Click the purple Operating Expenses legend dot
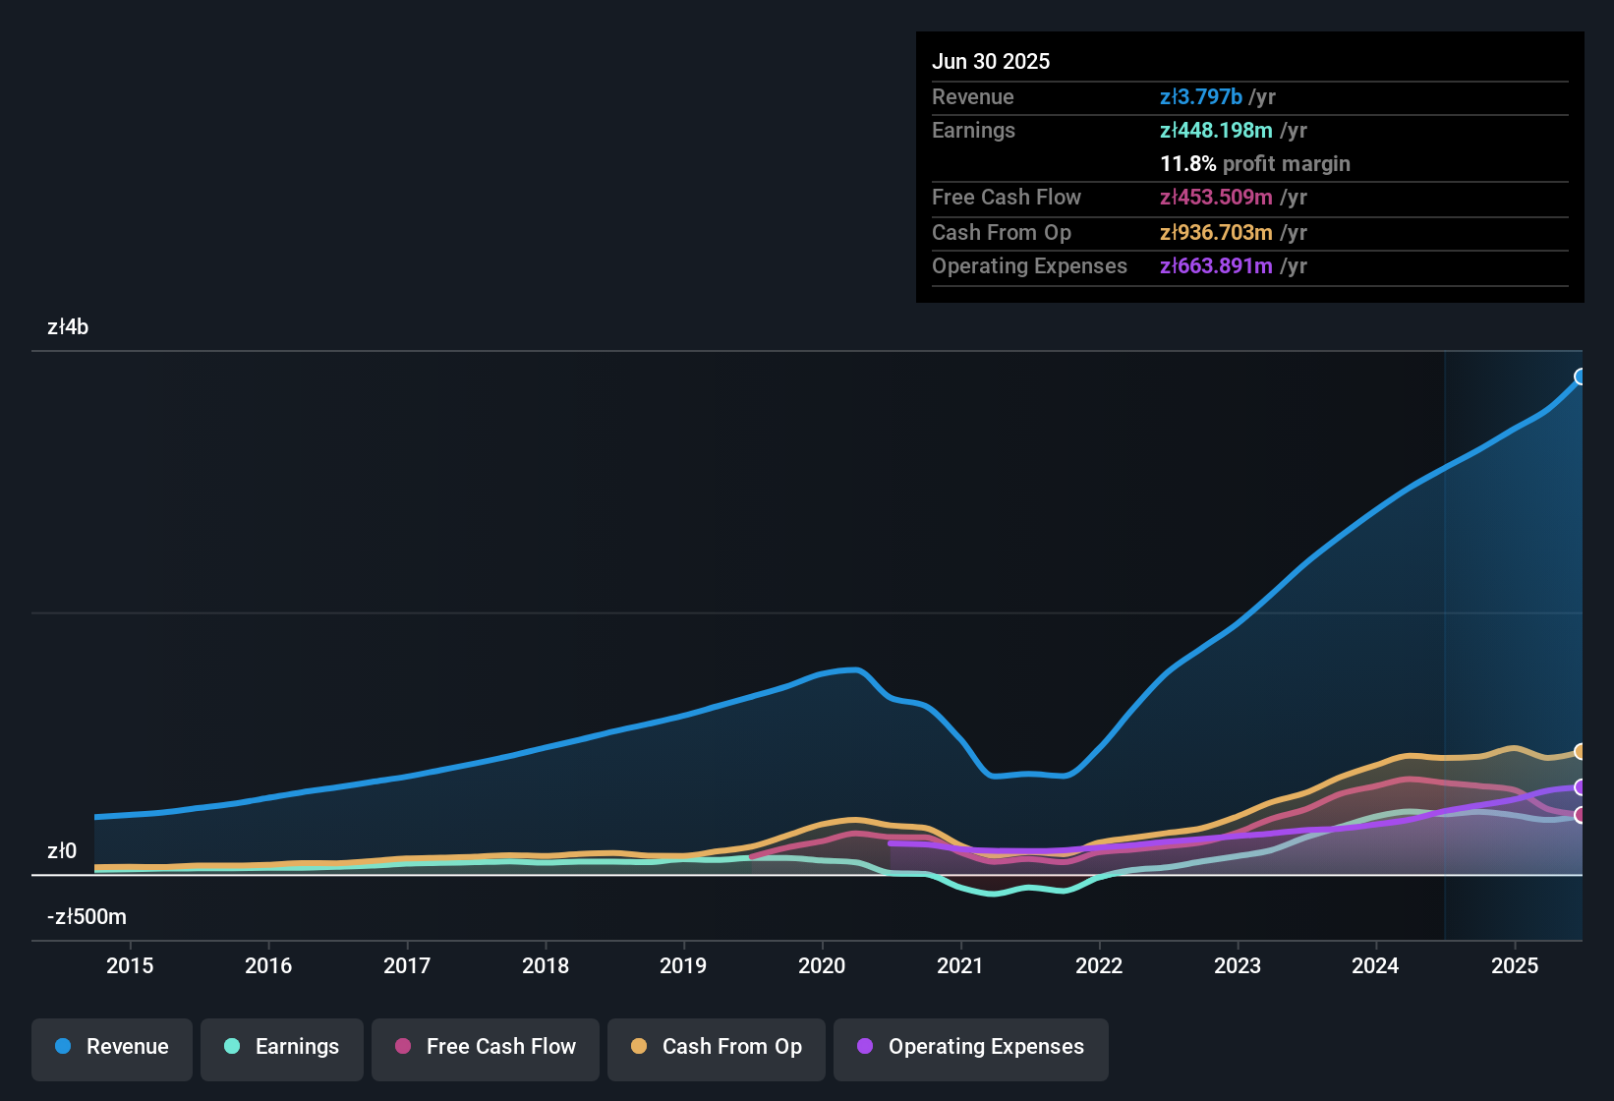Image resolution: width=1614 pixels, height=1101 pixels. [864, 1047]
